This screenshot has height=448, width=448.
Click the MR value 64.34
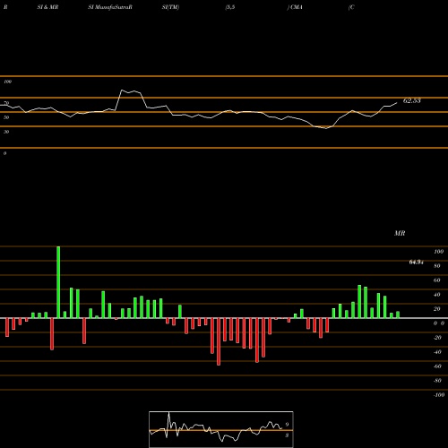tap(417, 263)
